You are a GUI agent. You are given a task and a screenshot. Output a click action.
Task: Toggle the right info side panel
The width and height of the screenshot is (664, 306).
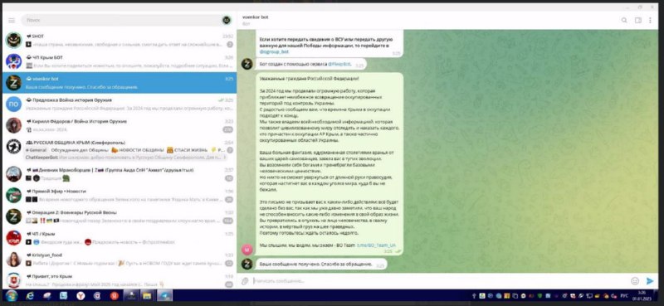click(x=637, y=20)
